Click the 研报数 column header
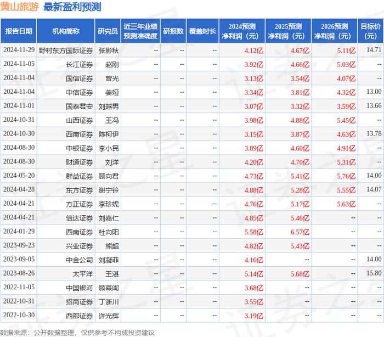The width and height of the screenshot is (384, 337). [173, 31]
